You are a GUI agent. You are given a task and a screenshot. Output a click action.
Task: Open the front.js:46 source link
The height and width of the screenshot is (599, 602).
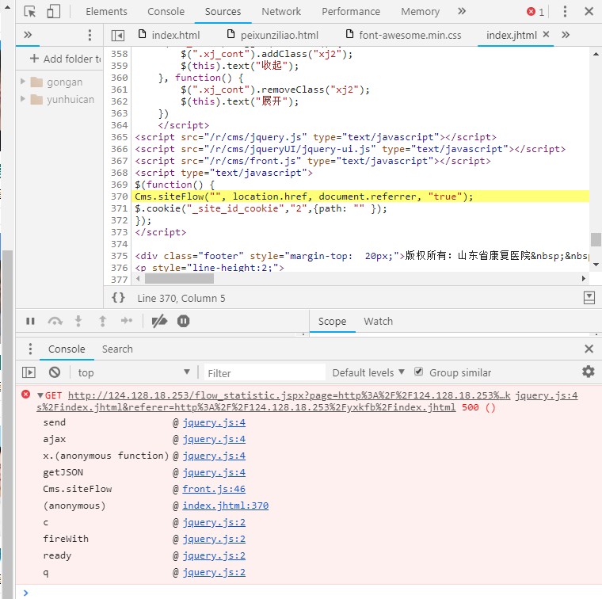point(214,489)
